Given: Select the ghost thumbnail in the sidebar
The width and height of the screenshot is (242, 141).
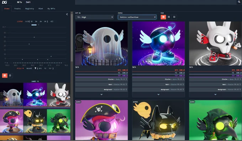Looking at the screenshot, I should click(x=12, y=94).
